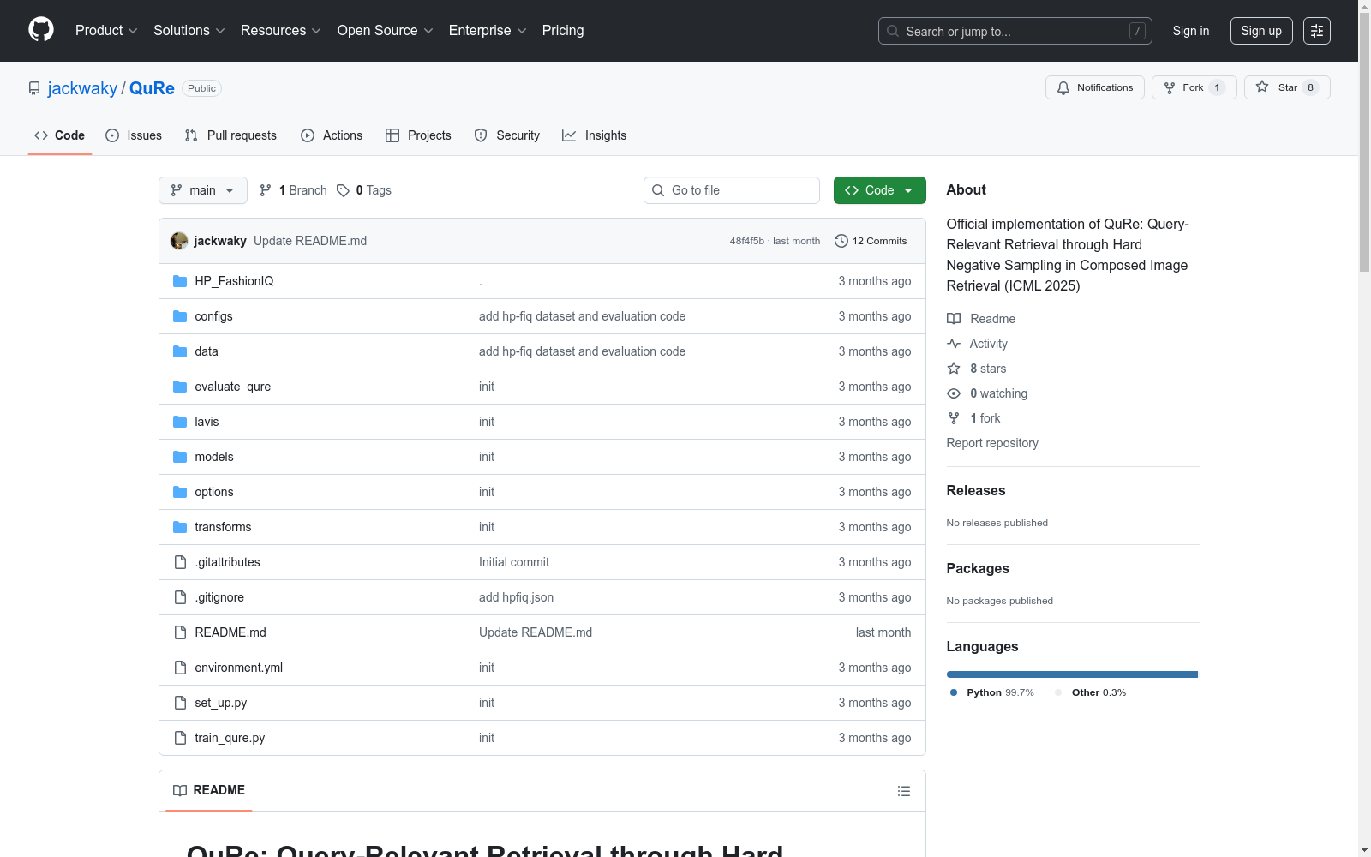Click the 'Initial commit' message
The height and width of the screenshot is (857, 1371).
(x=514, y=562)
